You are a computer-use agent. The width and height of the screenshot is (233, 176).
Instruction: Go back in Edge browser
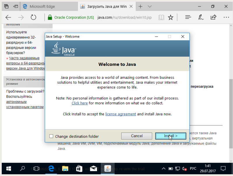(8, 17)
